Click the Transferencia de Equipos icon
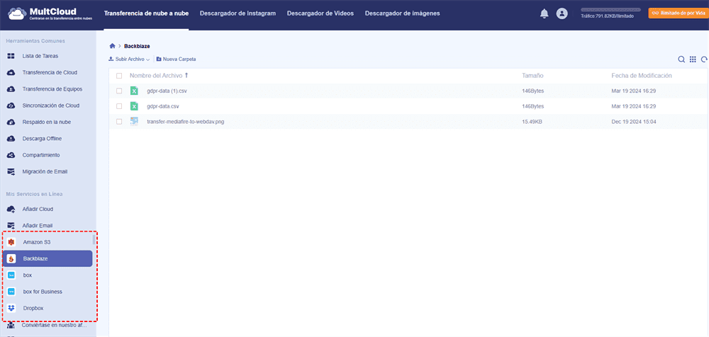This screenshot has height=337, width=709. point(11,89)
